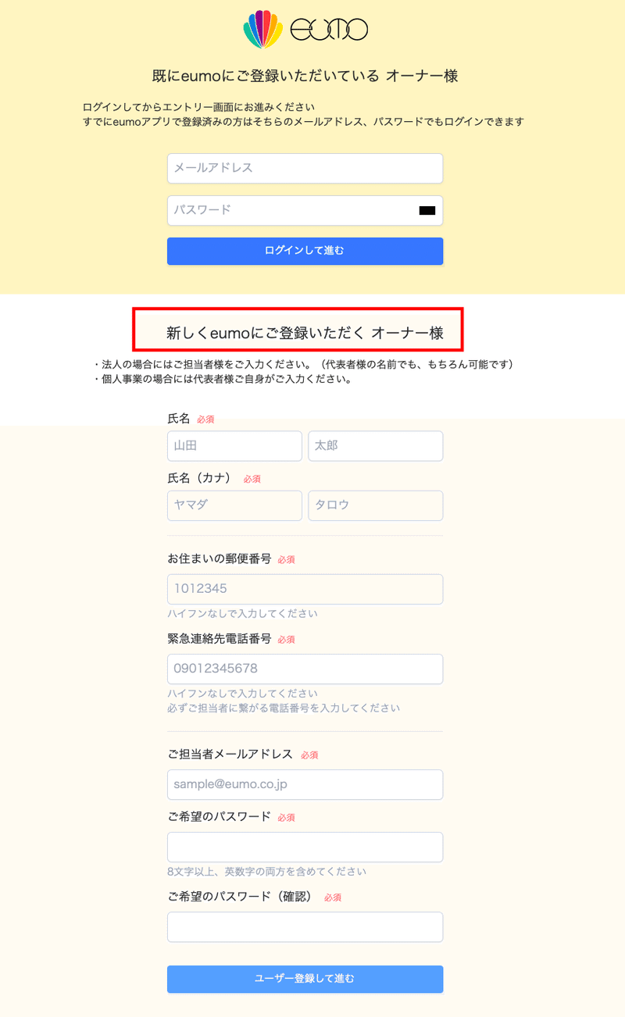625x1017 pixels.
Task: Click the note 個人事業の場合には代表者様ご自身がご入力ください
Action: (223, 380)
